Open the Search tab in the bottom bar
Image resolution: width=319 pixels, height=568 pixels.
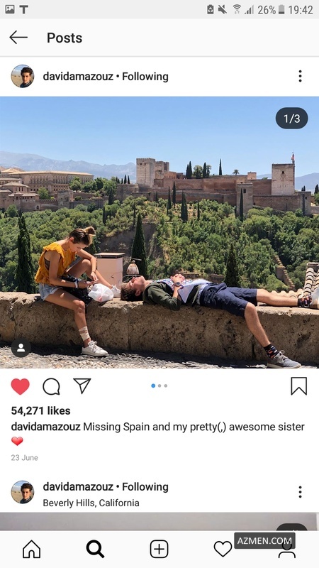[x=95, y=549]
